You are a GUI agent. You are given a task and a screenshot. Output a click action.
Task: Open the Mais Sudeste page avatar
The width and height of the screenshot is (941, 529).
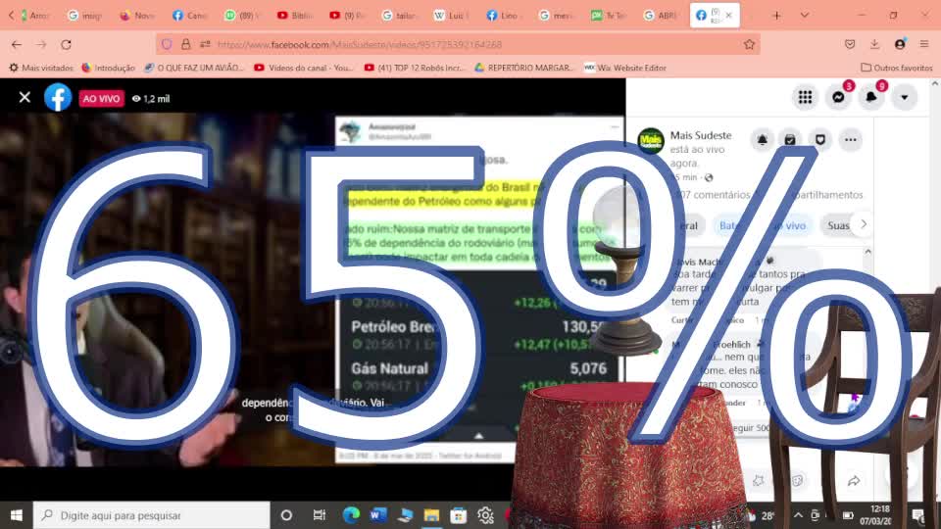coord(651,141)
